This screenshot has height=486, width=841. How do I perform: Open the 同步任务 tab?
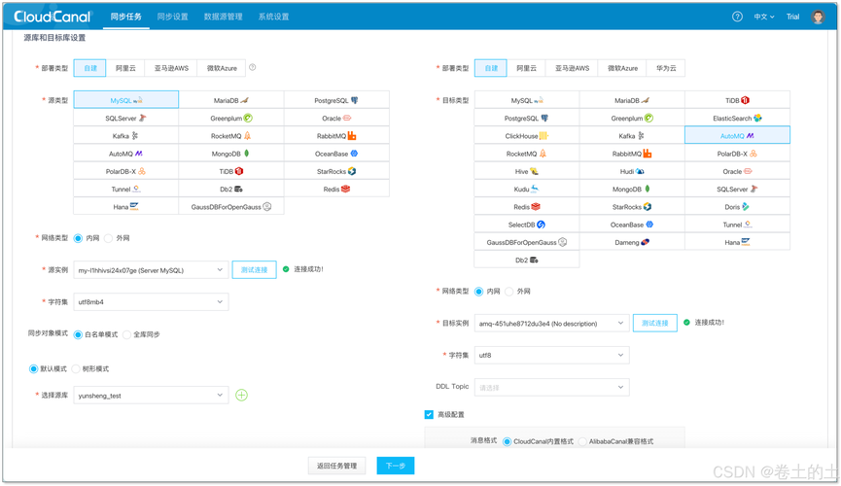tap(126, 17)
